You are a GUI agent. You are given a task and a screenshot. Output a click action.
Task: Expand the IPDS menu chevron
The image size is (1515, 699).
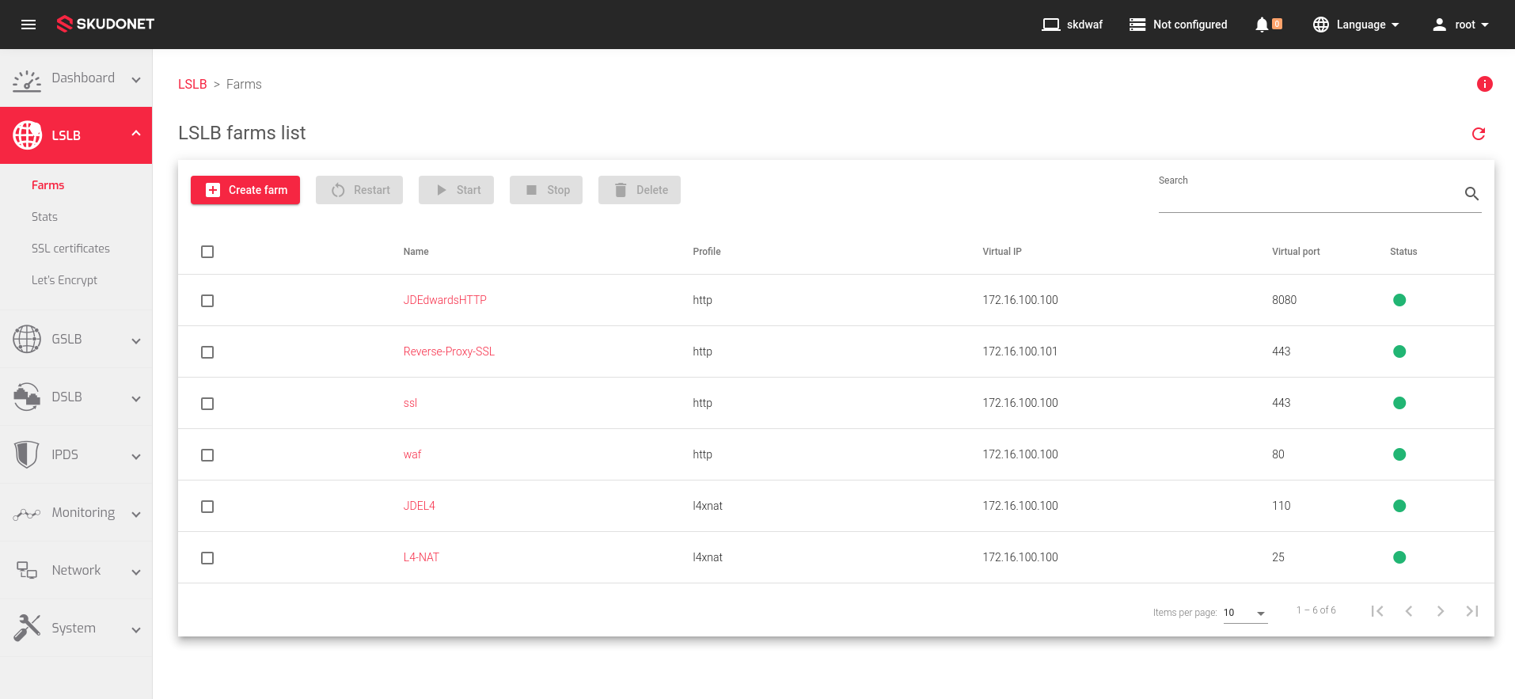[136, 457]
